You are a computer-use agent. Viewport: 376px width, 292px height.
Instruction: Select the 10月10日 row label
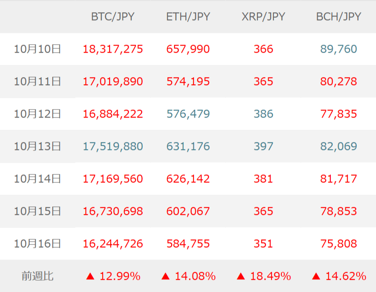coord(38,49)
